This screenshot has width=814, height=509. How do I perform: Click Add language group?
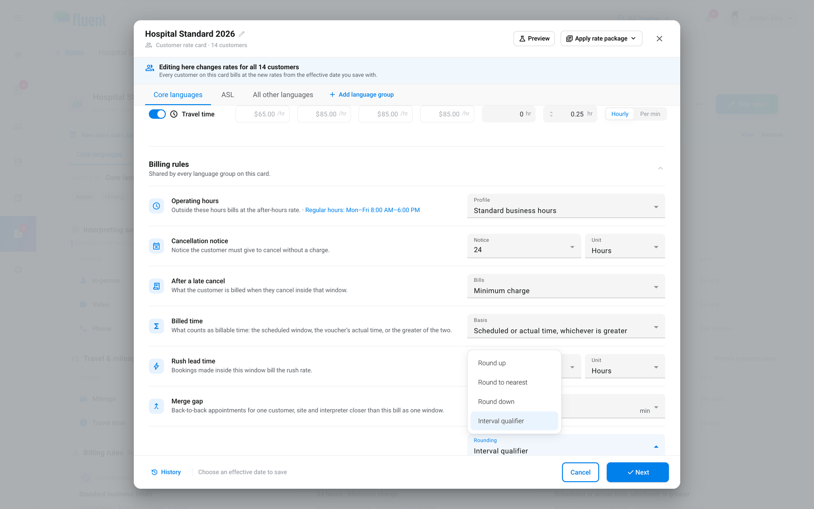362,95
